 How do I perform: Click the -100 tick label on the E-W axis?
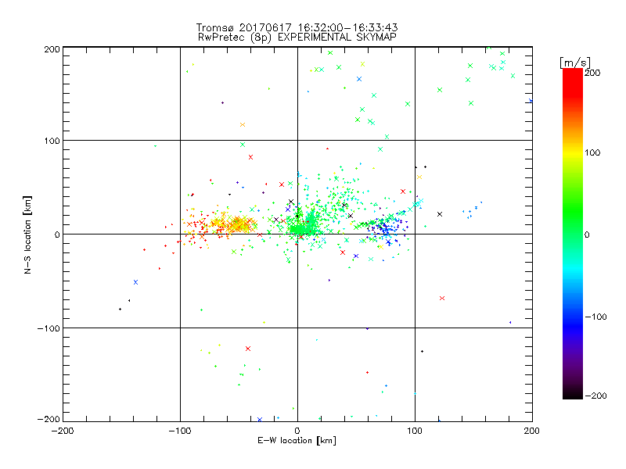[180, 431]
